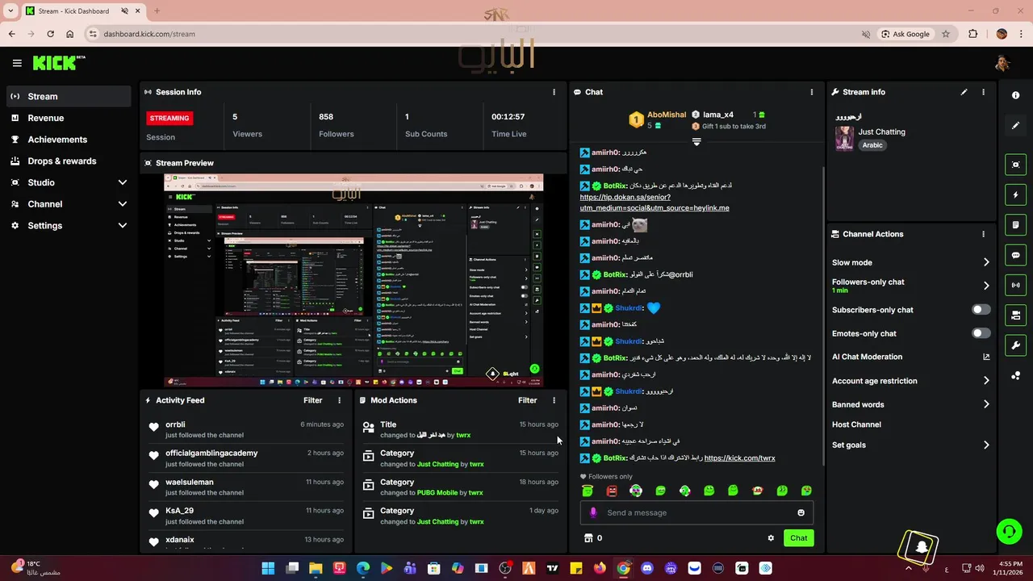Toggle Emotes-only chat switch

981,333
